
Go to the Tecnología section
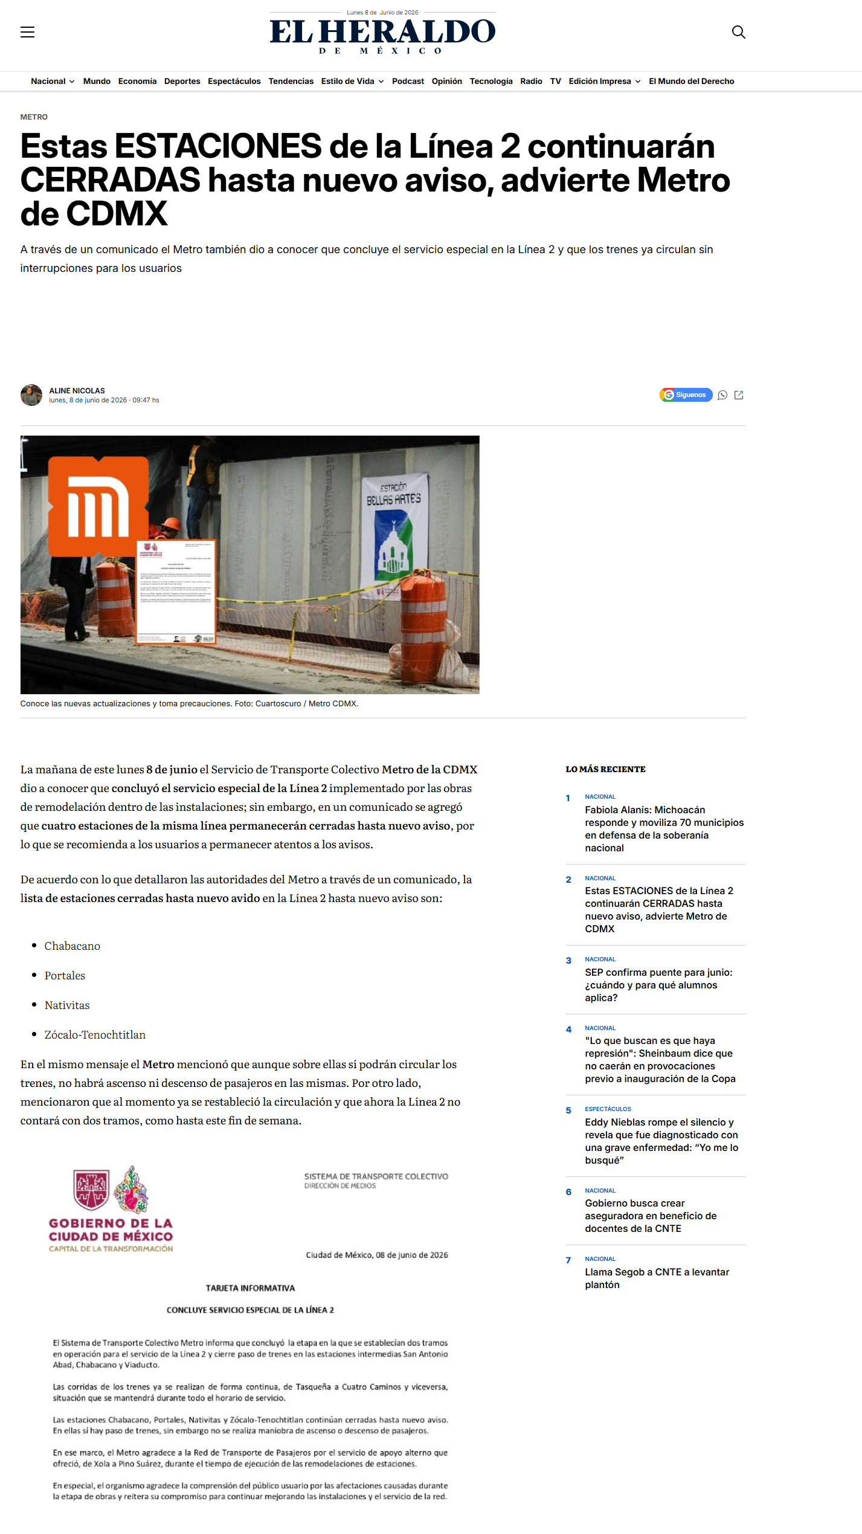(x=491, y=81)
